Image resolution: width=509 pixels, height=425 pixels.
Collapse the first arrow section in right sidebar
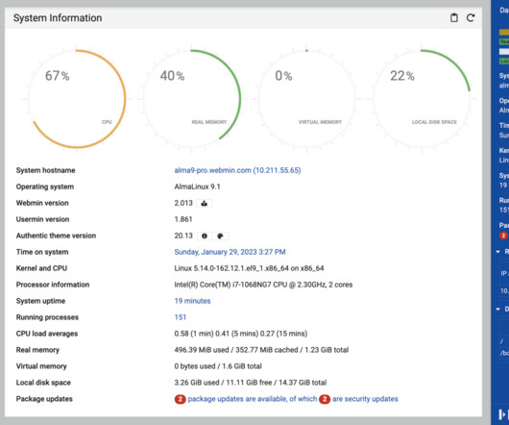(498, 252)
